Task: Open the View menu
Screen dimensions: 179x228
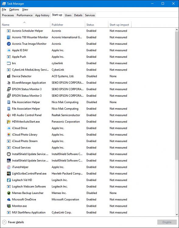Action: [x=25, y=10]
